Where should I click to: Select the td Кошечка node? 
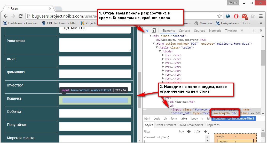click(x=182, y=102)
